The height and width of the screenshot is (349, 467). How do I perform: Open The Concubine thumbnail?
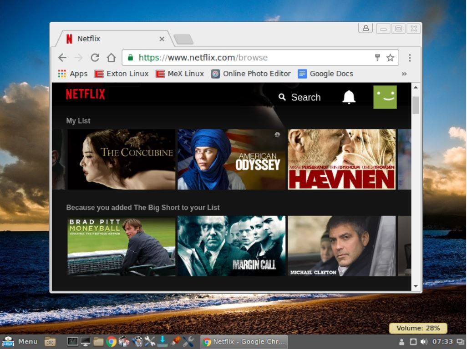pos(121,159)
